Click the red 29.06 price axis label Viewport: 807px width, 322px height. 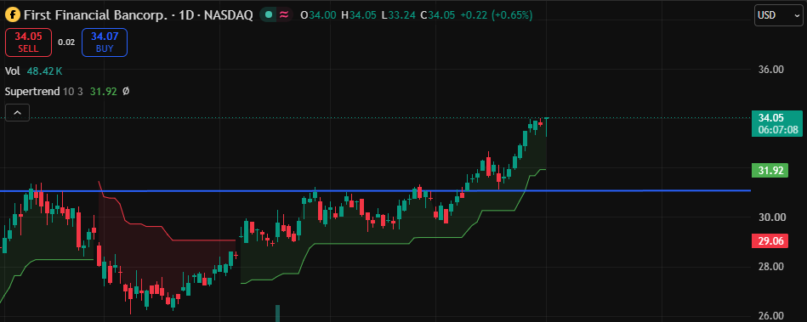(770, 240)
